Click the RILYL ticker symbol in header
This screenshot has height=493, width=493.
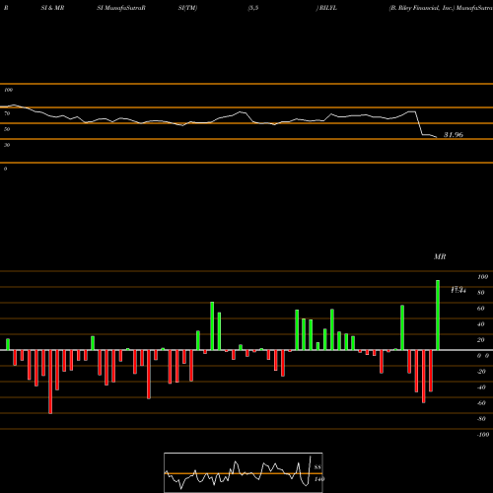pyautogui.click(x=328, y=8)
